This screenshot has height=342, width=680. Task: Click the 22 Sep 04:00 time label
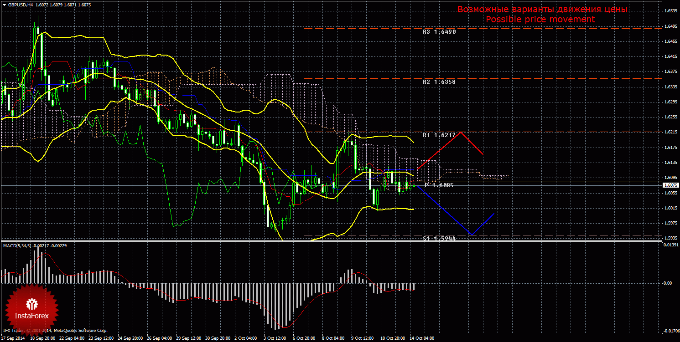coord(72,338)
